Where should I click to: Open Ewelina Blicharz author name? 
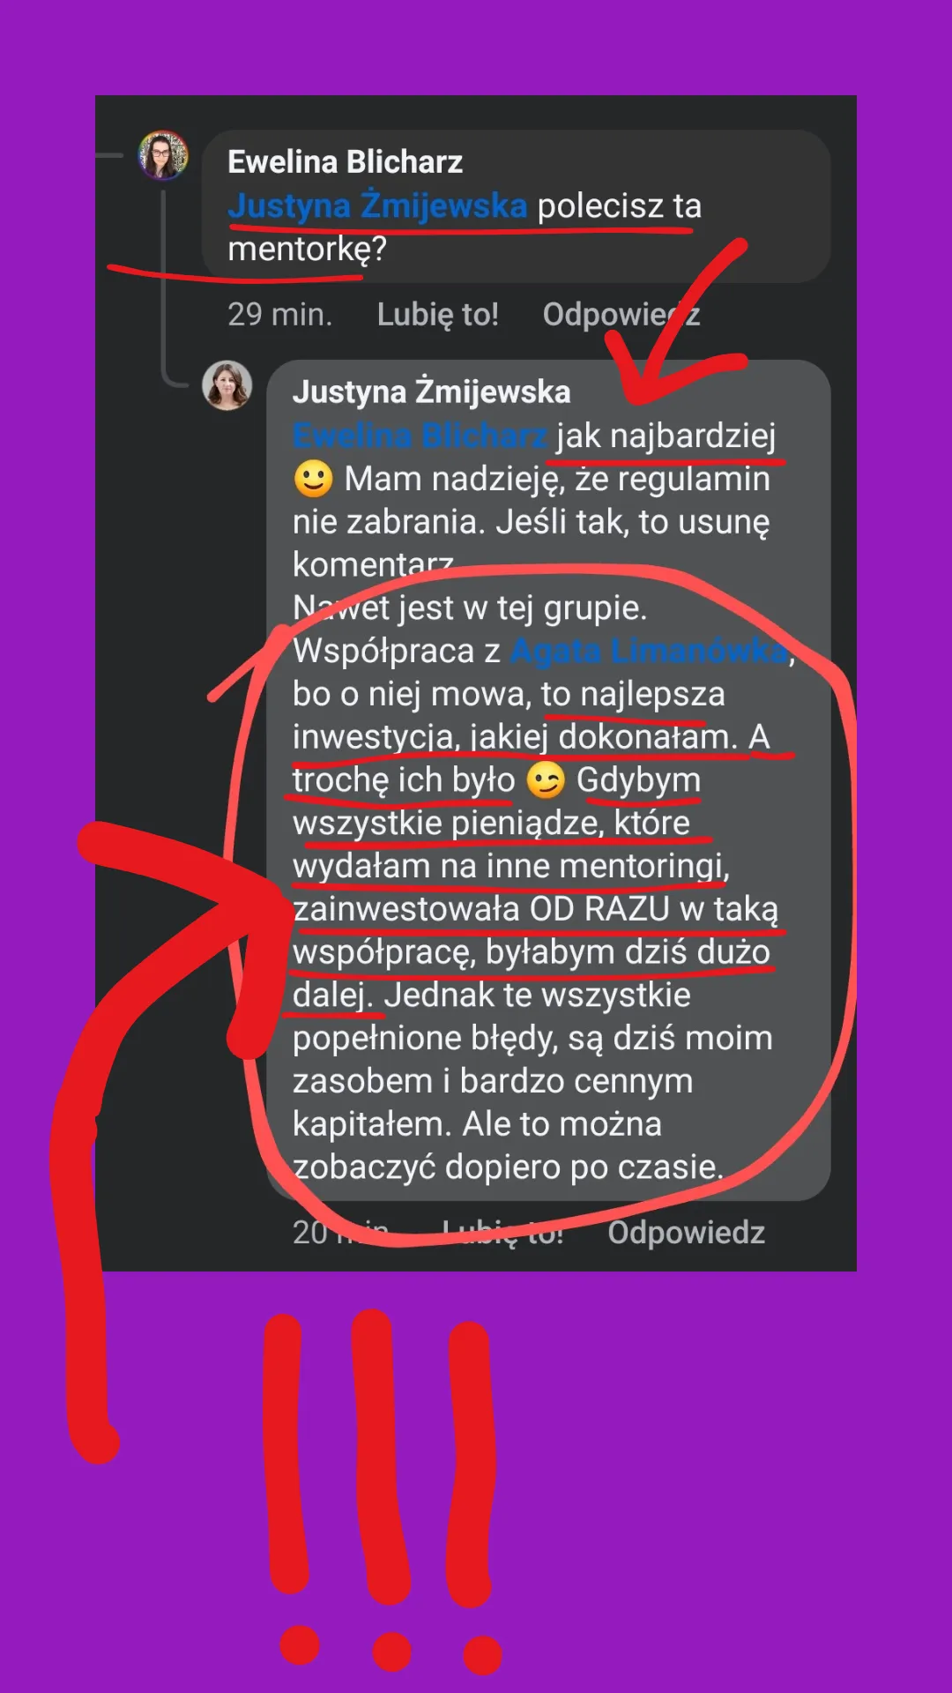pos(345,162)
